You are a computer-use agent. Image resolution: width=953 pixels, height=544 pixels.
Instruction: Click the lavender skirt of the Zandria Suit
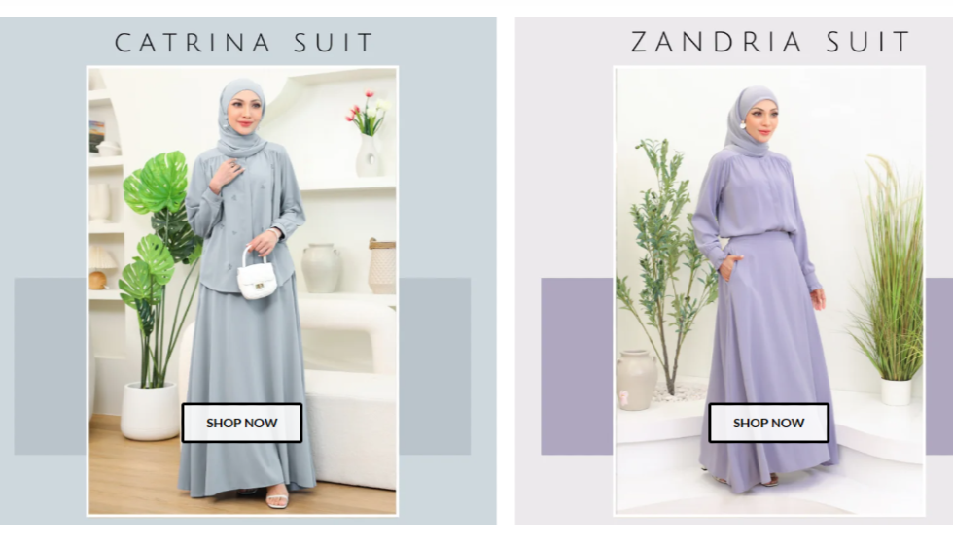tap(769, 364)
